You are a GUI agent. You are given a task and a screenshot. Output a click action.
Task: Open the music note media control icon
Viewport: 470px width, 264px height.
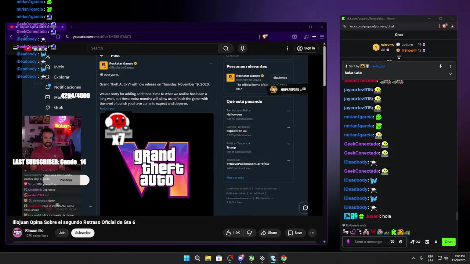pos(306,37)
